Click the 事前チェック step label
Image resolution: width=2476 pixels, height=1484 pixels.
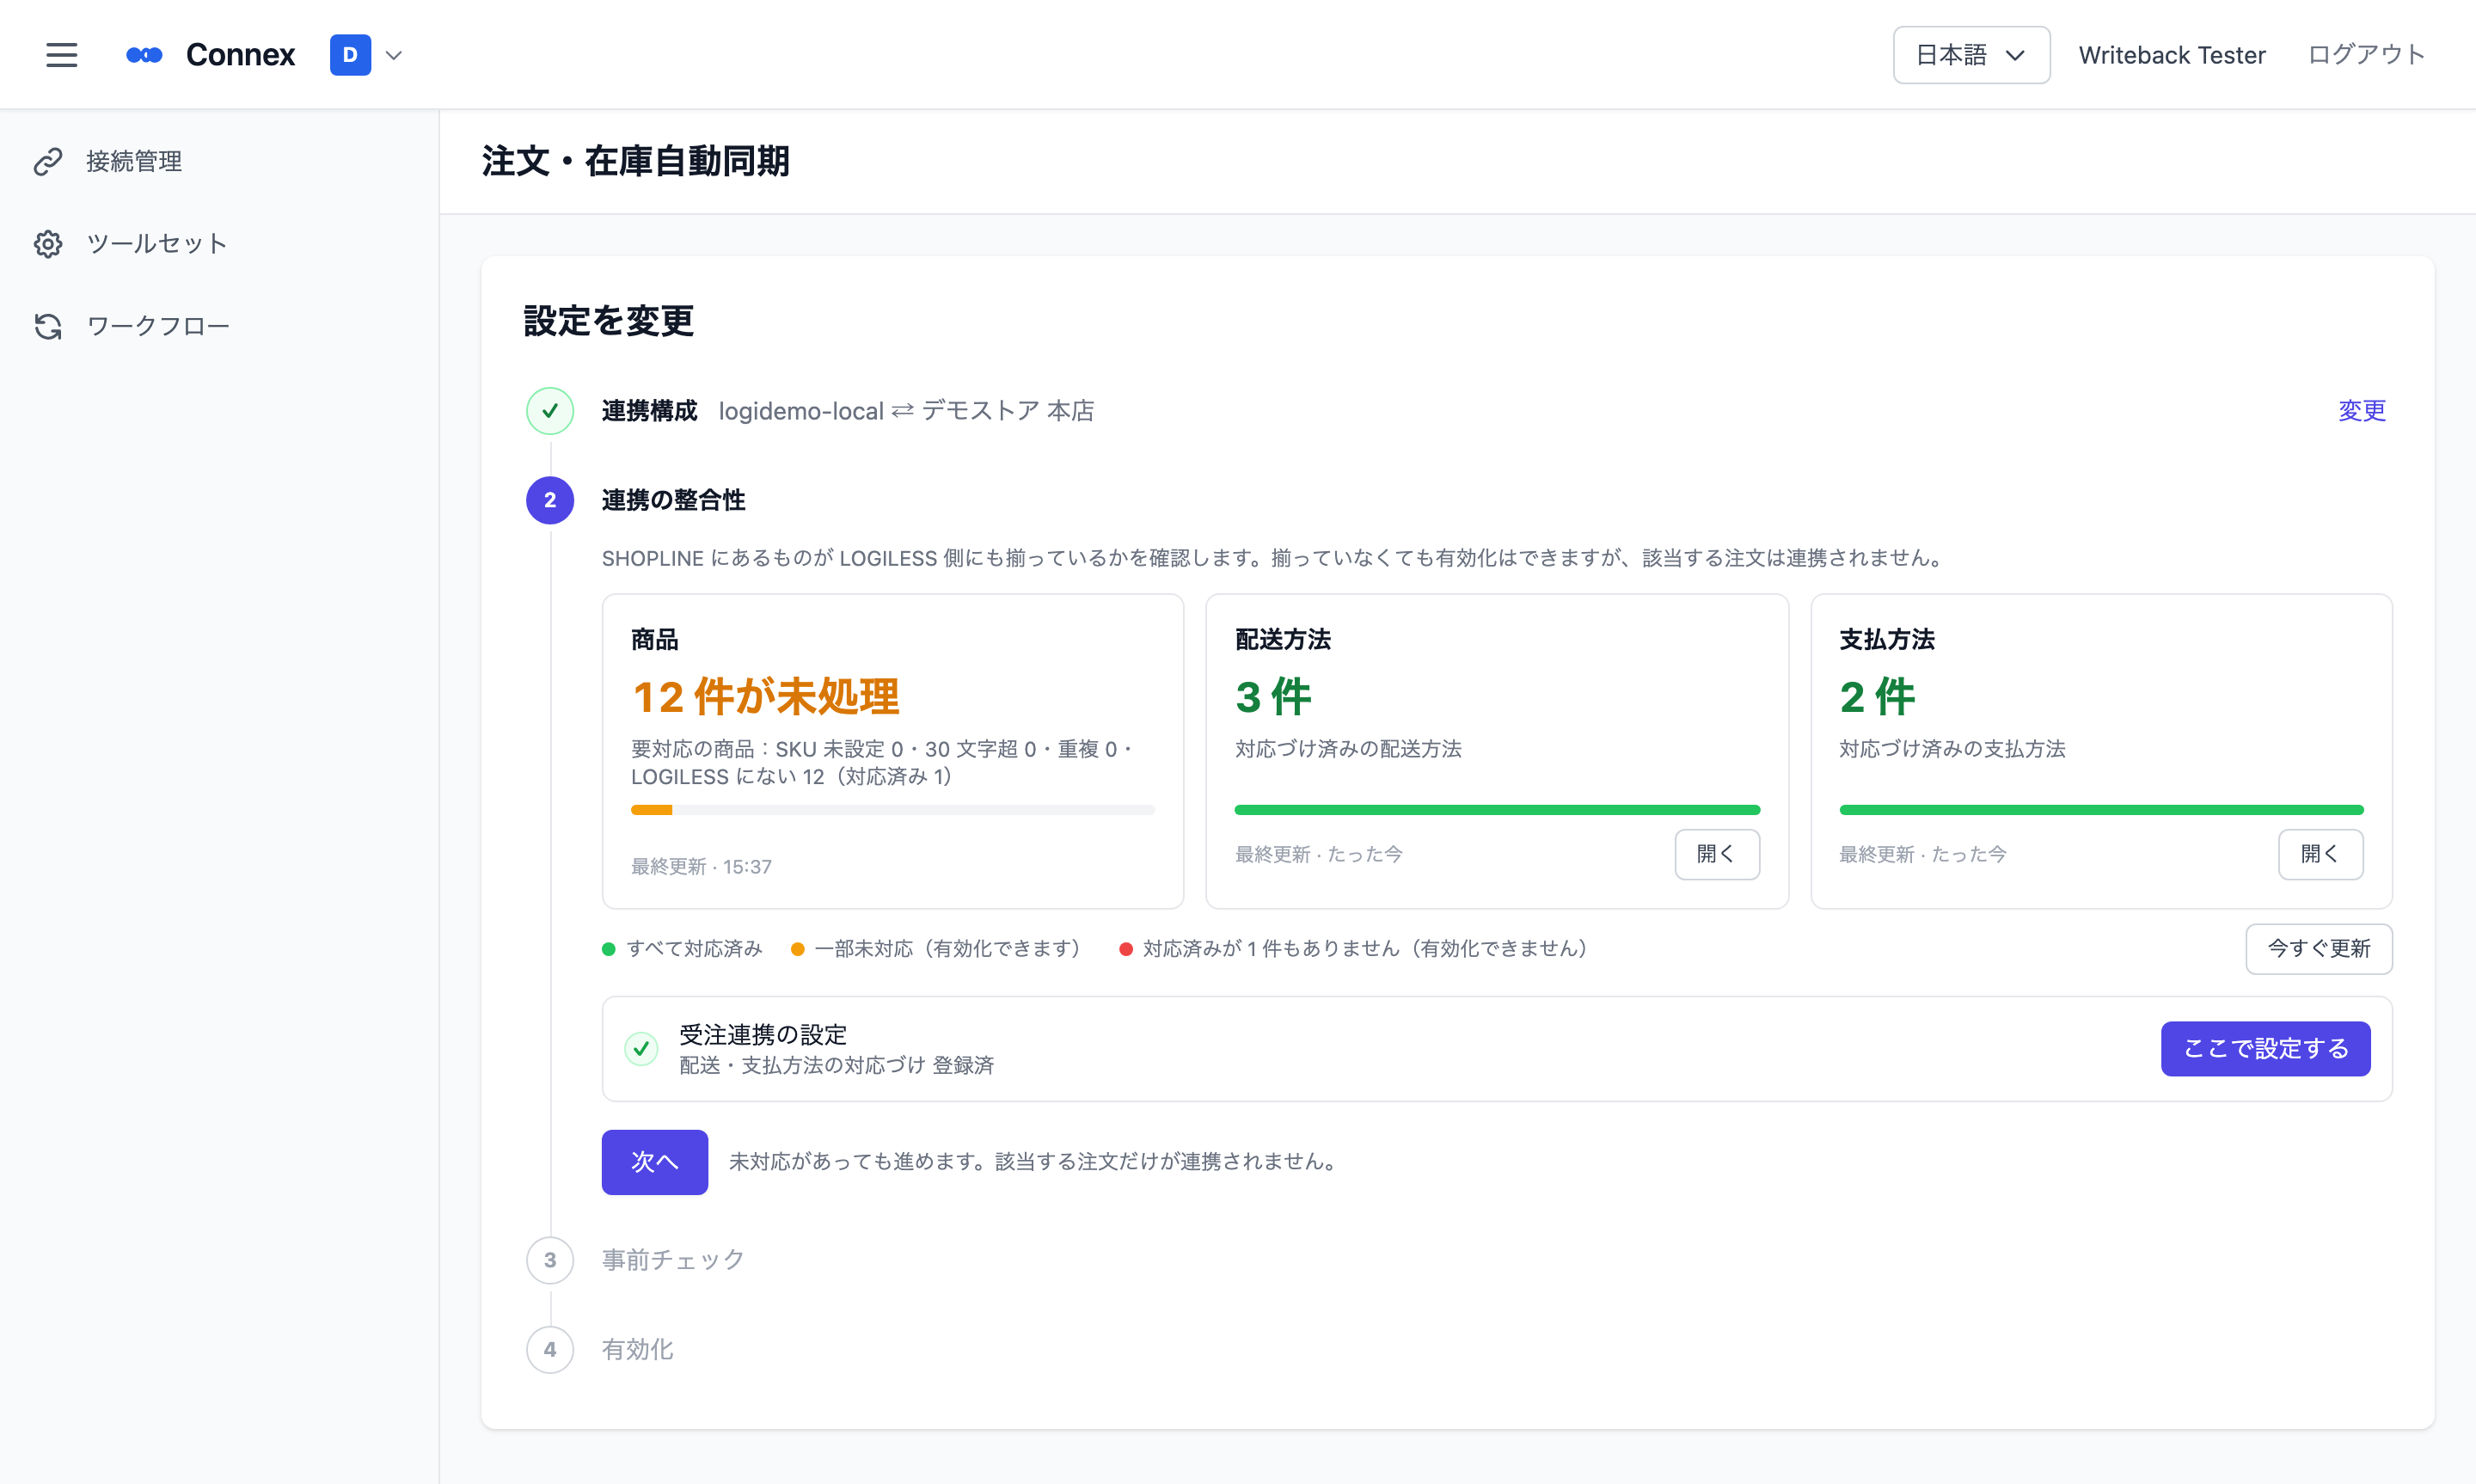672,1260
